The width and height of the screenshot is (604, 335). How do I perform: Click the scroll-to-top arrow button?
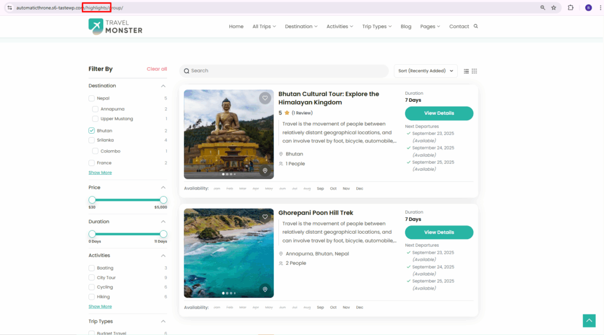[x=589, y=320]
